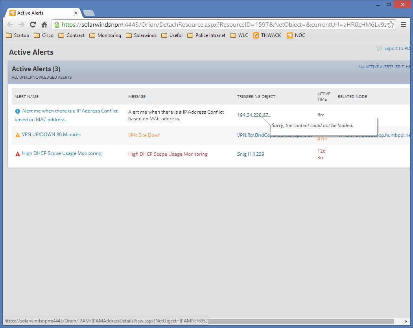Open the Chrome hamburger menu
This screenshot has height=328, width=413.
(403, 24)
